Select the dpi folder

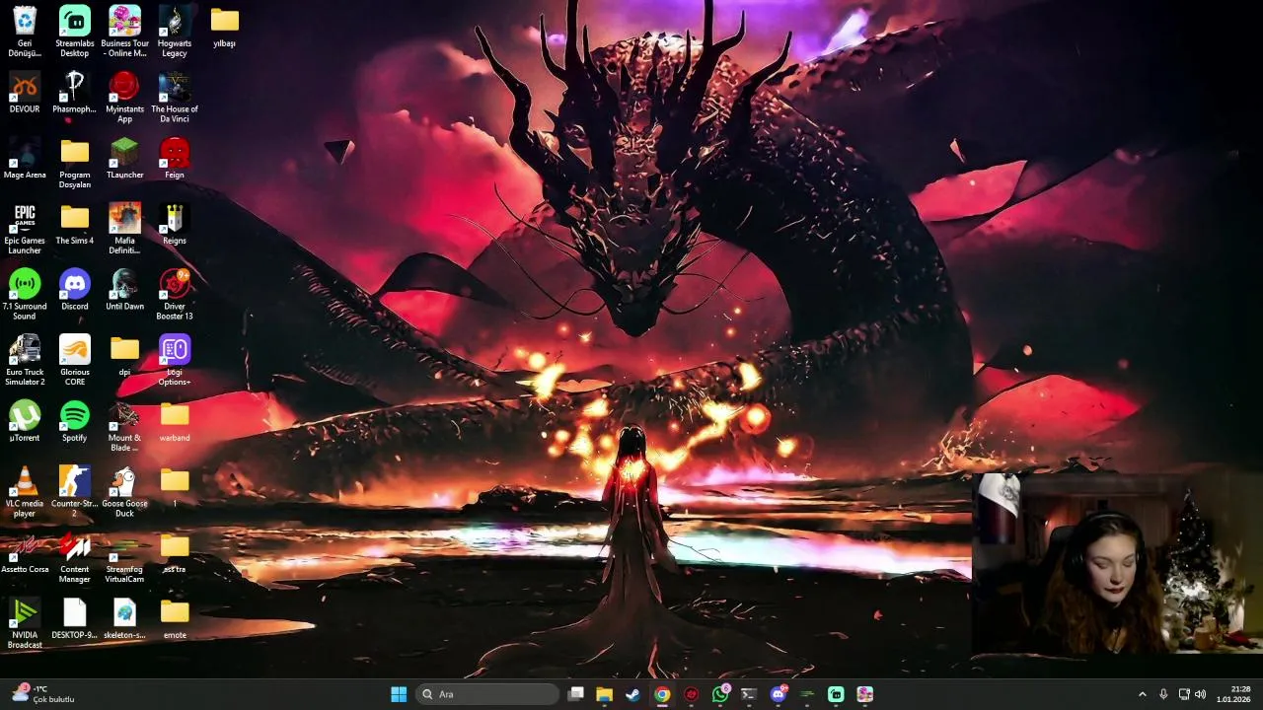[124, 355]
